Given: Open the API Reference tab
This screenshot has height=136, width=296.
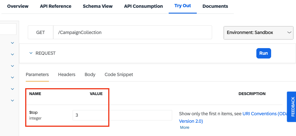Looking at the screenshot, I should coord(56,6).
